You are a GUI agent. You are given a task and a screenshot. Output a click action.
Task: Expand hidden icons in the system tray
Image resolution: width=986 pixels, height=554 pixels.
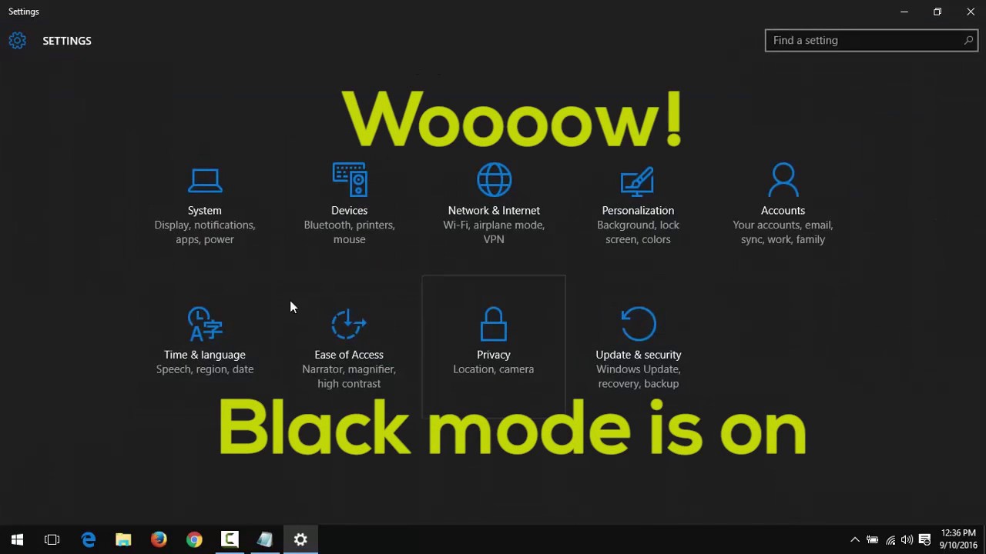coord(855,539)
